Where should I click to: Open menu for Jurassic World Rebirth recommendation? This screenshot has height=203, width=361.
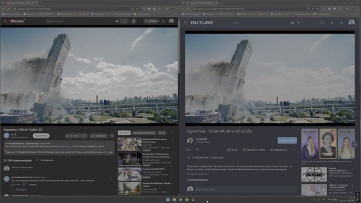173,184
